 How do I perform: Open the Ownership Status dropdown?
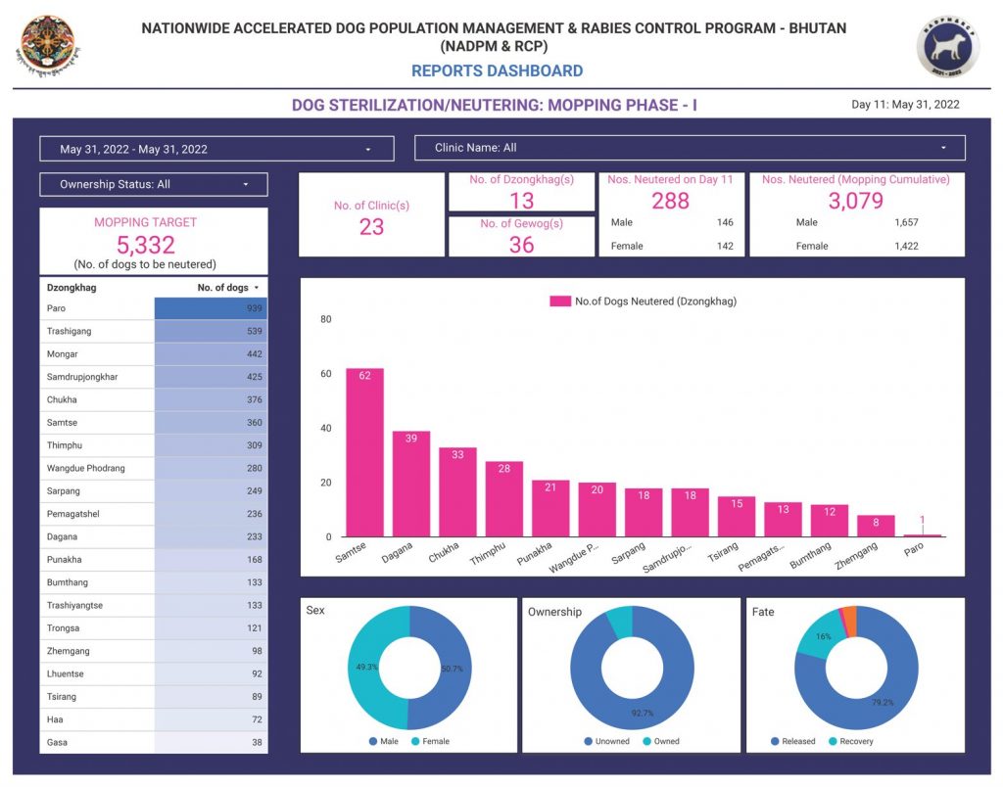coord(153,184)
